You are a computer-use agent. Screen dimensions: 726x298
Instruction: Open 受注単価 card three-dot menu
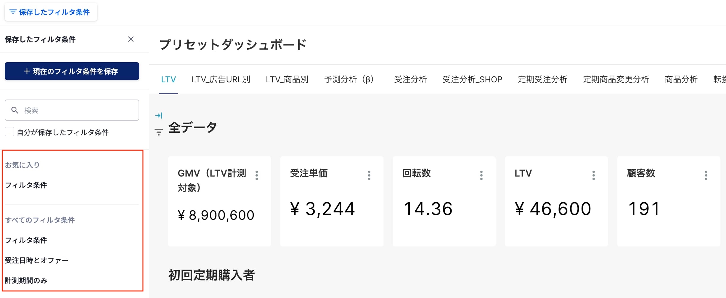pyautogui.click(x=369, y=175)
